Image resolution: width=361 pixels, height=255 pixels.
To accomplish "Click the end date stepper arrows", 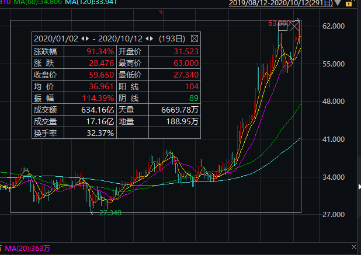I will click(x=151, y=39).
